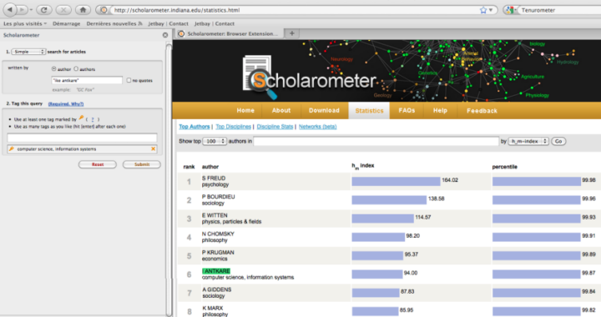
Task: Click the site icon in the address bar
Action: coord(104,10)
